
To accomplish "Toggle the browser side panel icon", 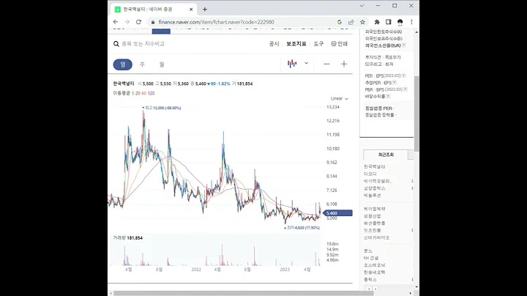I will click(389, 22).
